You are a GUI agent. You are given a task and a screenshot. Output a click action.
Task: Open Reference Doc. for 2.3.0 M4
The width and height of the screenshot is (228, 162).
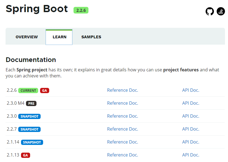pyautogui.click(x=123, y=103)
